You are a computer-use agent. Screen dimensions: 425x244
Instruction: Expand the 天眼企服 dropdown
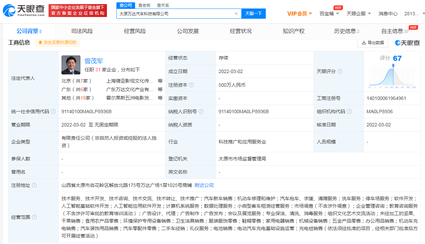(x=358, y=14)
